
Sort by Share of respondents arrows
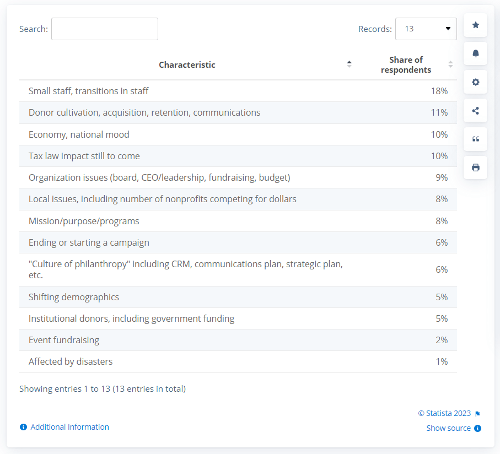450,64
